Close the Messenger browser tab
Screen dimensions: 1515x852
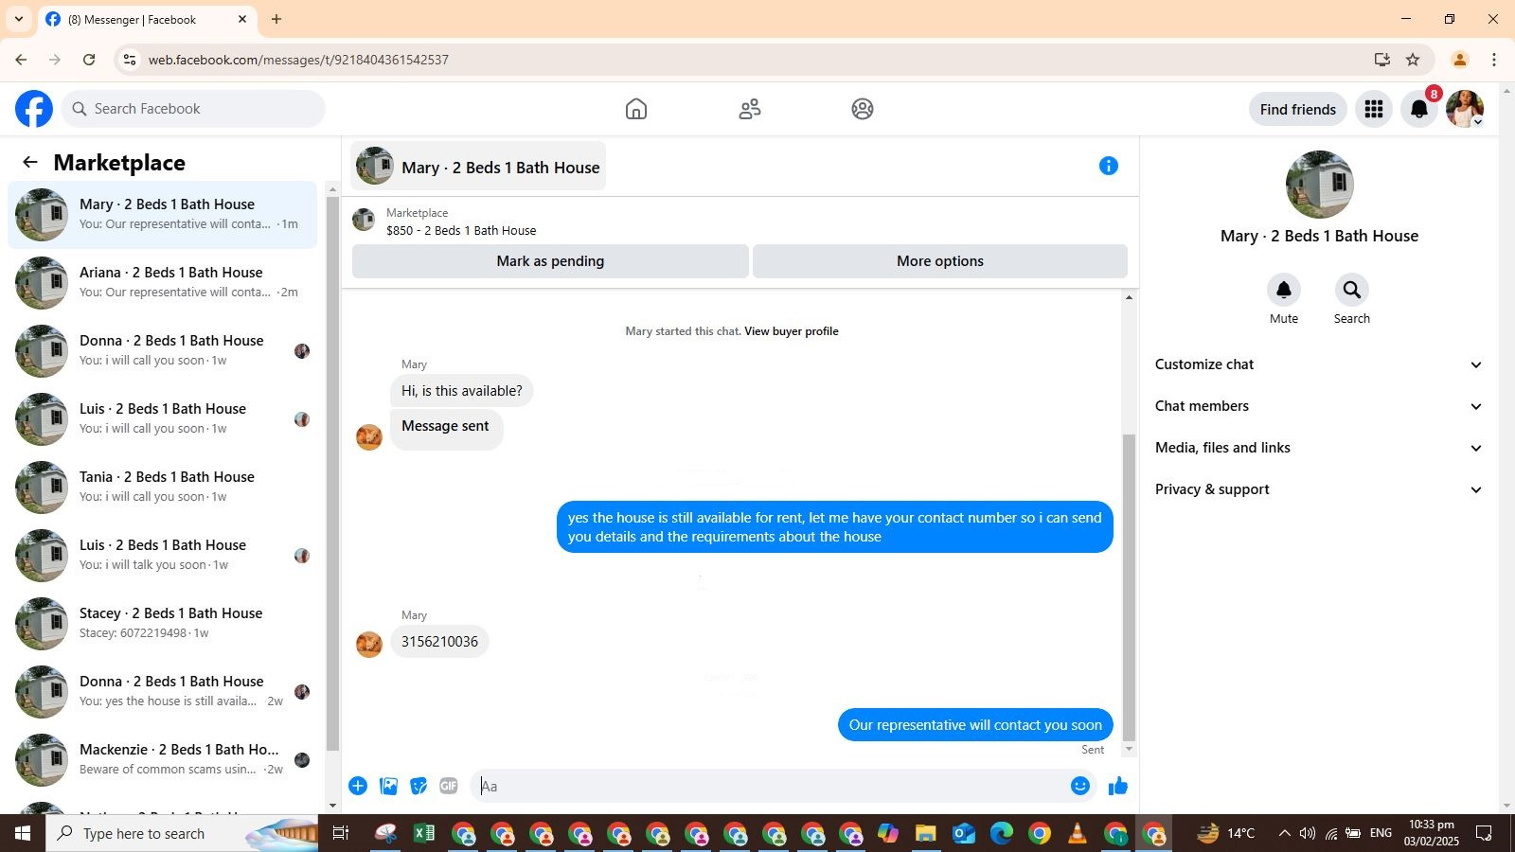click(x=242, y=19)
